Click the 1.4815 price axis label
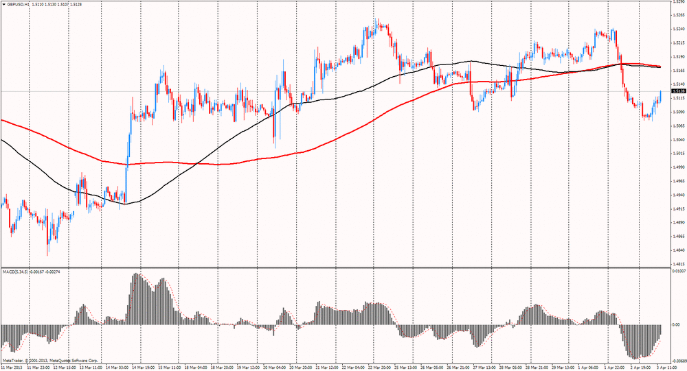687x371 pixels. [x=678, y=264]
